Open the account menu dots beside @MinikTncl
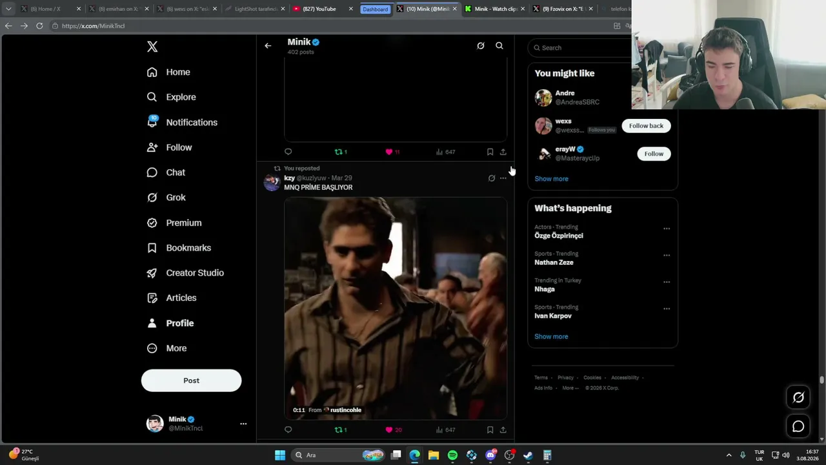Image resolution: width=826 pixels, height=465 pixels. 243,424
